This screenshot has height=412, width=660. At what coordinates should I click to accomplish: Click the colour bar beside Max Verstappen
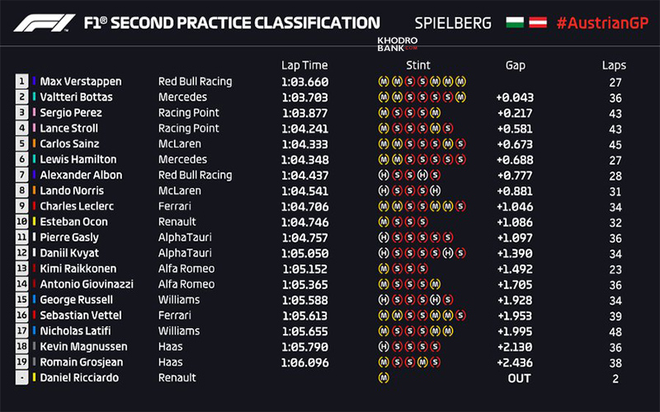[x=34, y=82]
